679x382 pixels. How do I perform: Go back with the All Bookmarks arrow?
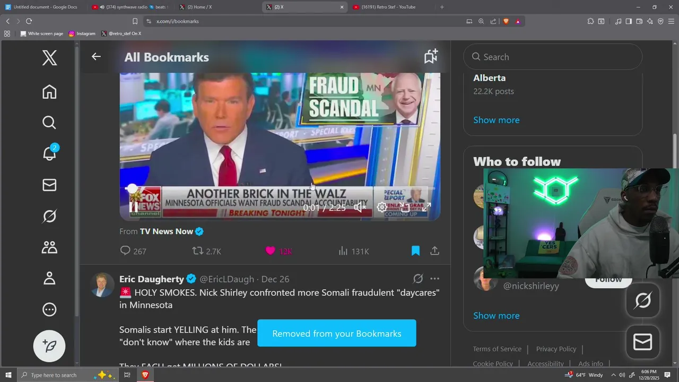click(96, 56)
